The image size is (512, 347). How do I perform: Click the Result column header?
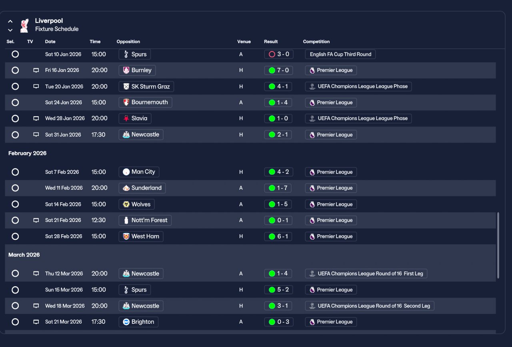271,42
